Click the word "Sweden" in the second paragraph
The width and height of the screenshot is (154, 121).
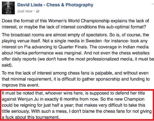[94, 41]
